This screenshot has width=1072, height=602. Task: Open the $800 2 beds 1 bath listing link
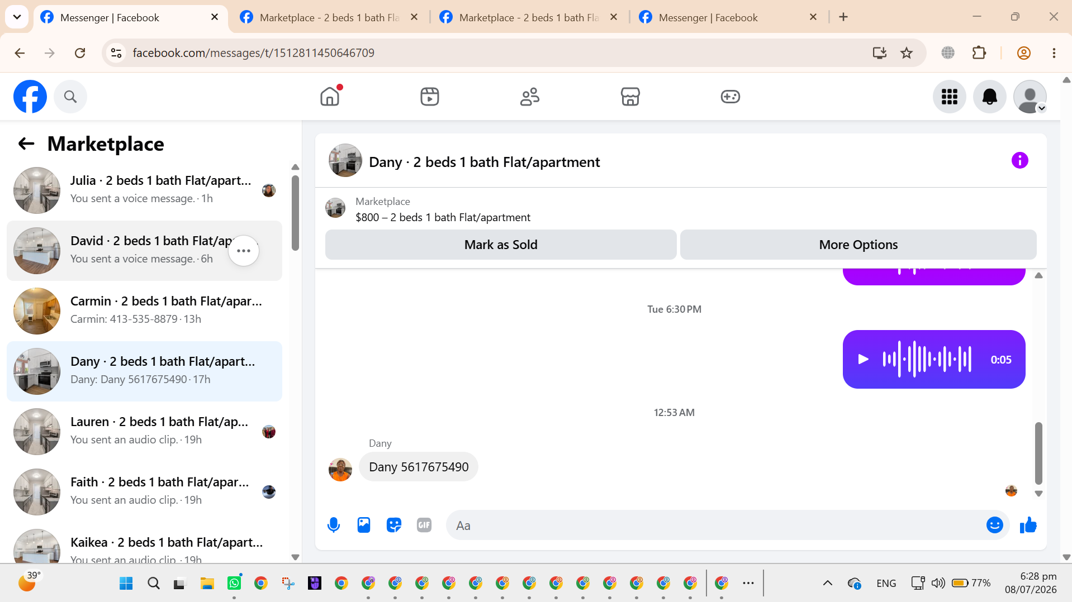(443, 217)
